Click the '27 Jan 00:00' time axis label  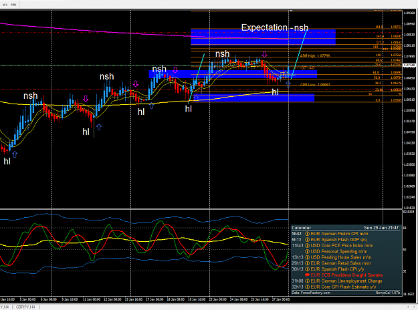[x=281, y=299]
